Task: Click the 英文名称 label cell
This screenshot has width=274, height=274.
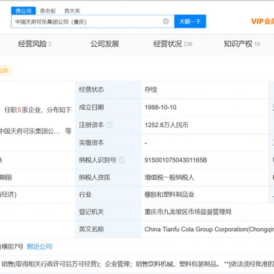Action: 108,229
